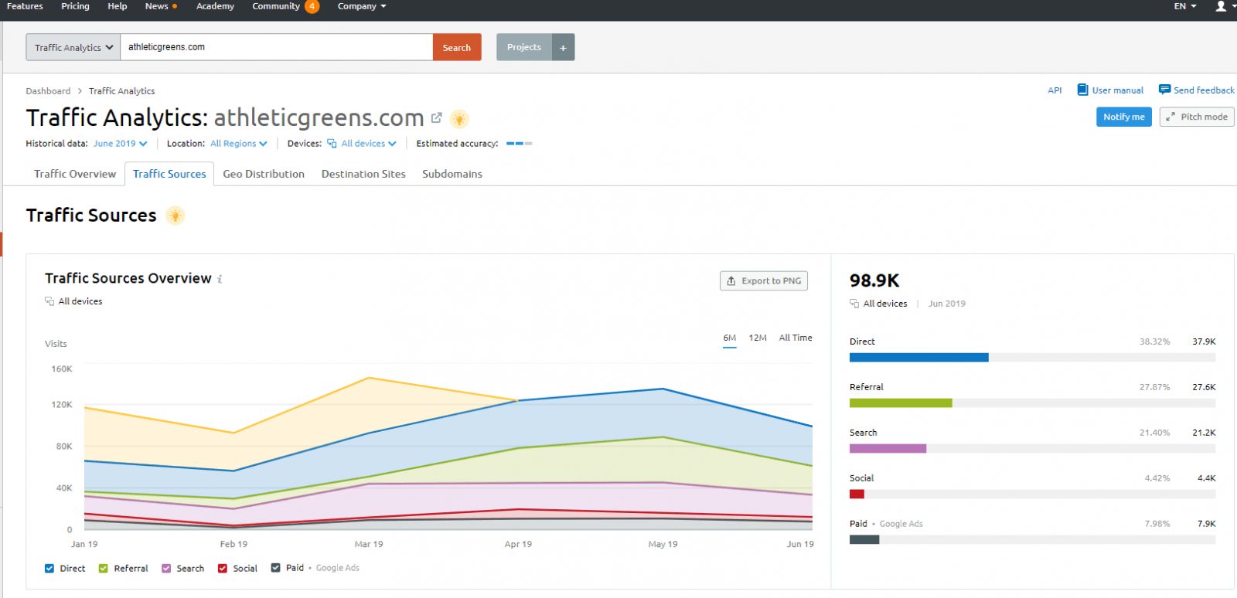1237x598 pixels.
Task: Select the 6M time range
Action: click(x=730, y=338)
